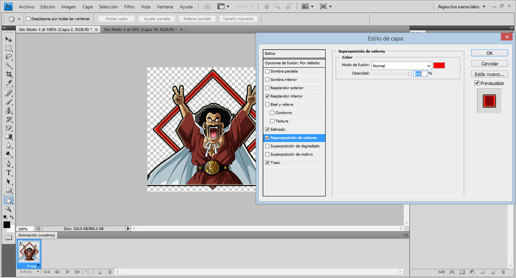Viewport: 516px width, 278px height.
Task: Click the Píxeles reales button
Action: [x=117, y=19]
